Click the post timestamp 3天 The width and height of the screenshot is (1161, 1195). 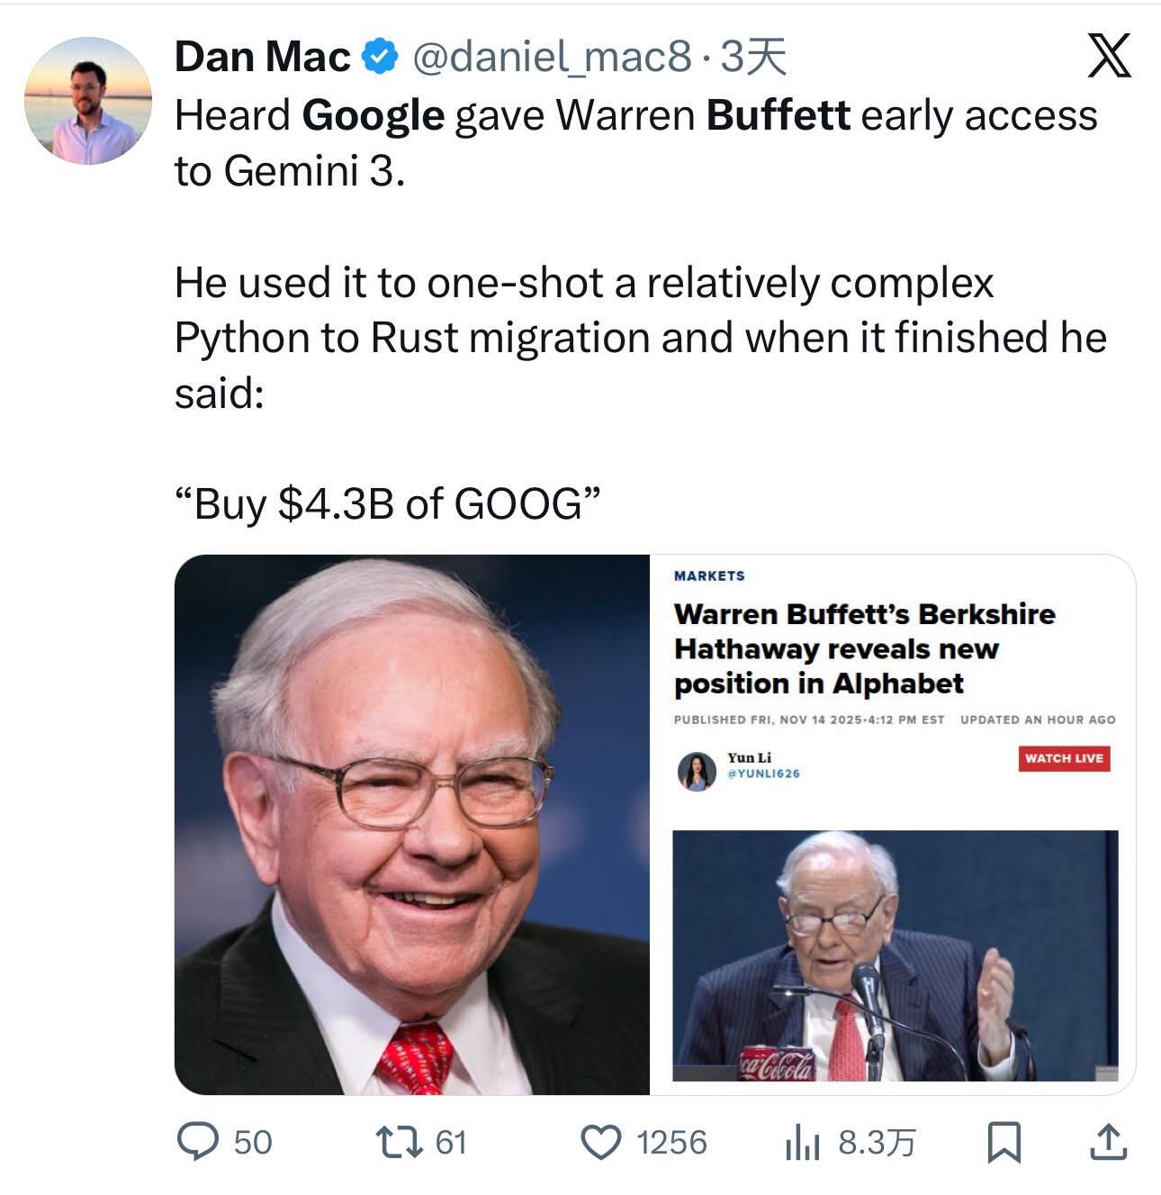click(754, 57)
